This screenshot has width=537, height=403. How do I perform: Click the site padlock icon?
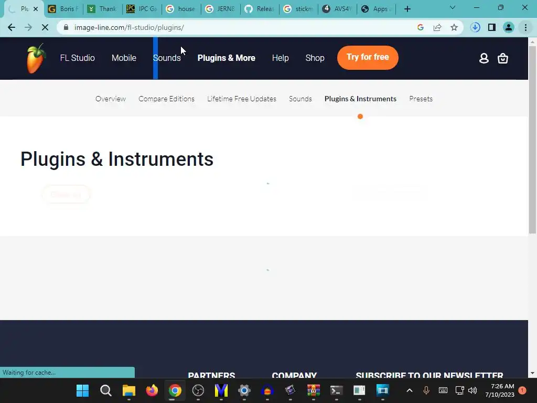point(66,27)
